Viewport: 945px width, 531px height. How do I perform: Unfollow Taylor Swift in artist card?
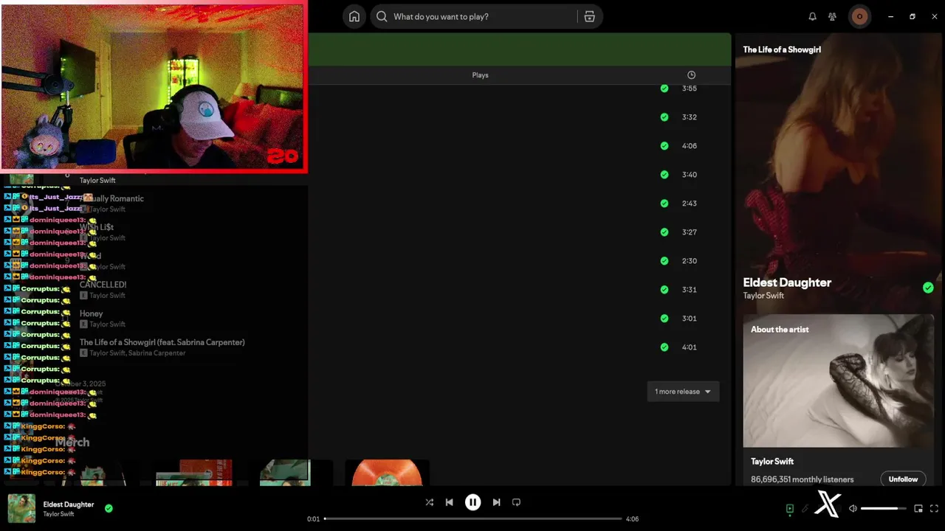(903, 479)
